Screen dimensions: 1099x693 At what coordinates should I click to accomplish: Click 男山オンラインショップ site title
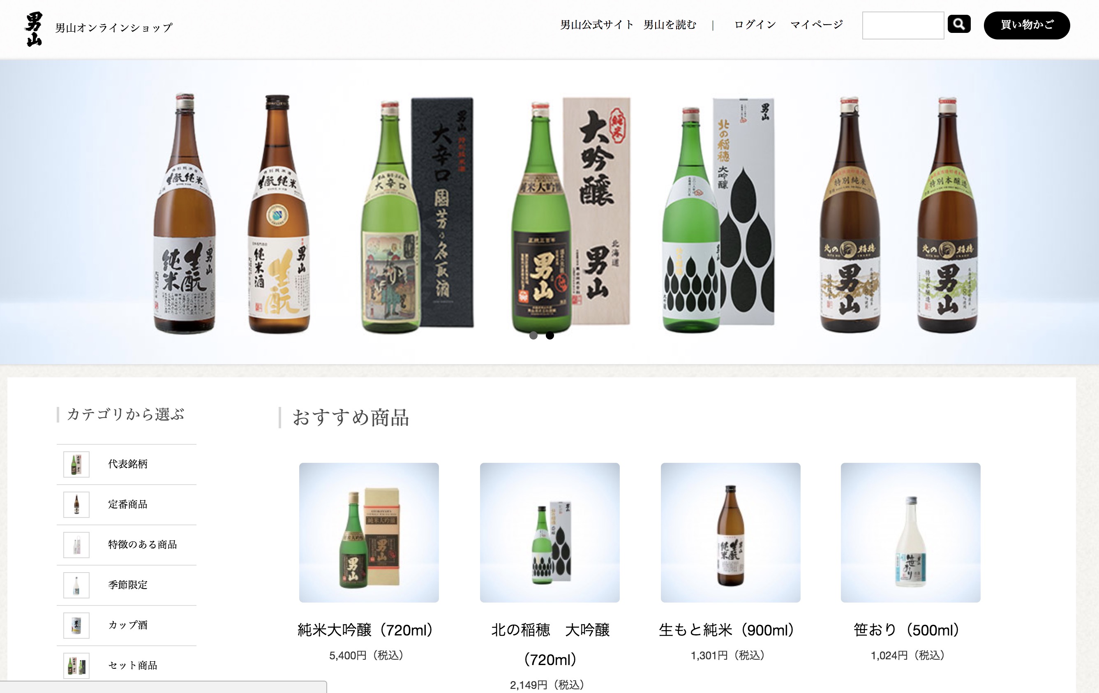pyautogui.click(x=114, y=28)
